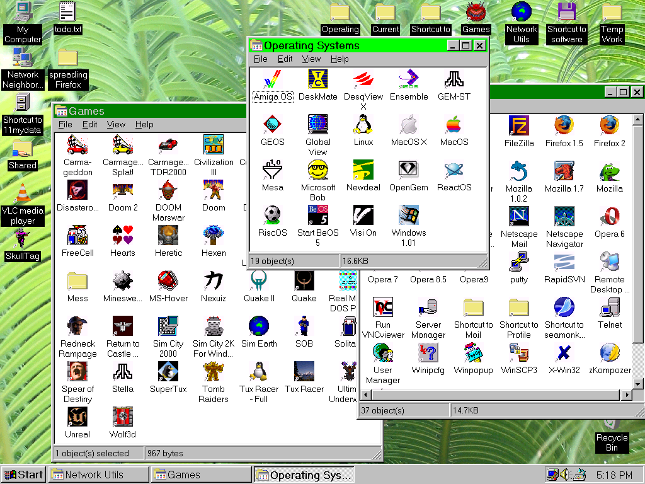Launch ReactOS from Operating Systems window
Screen dimensions: 645x484
pyautogui.click(x=454, y=170)
